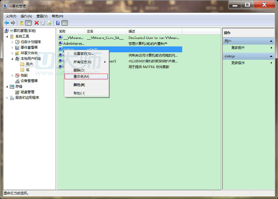Click the Up one level folder icon
Viewport: 278px width, 199px height.
click(x=21, y=23)
